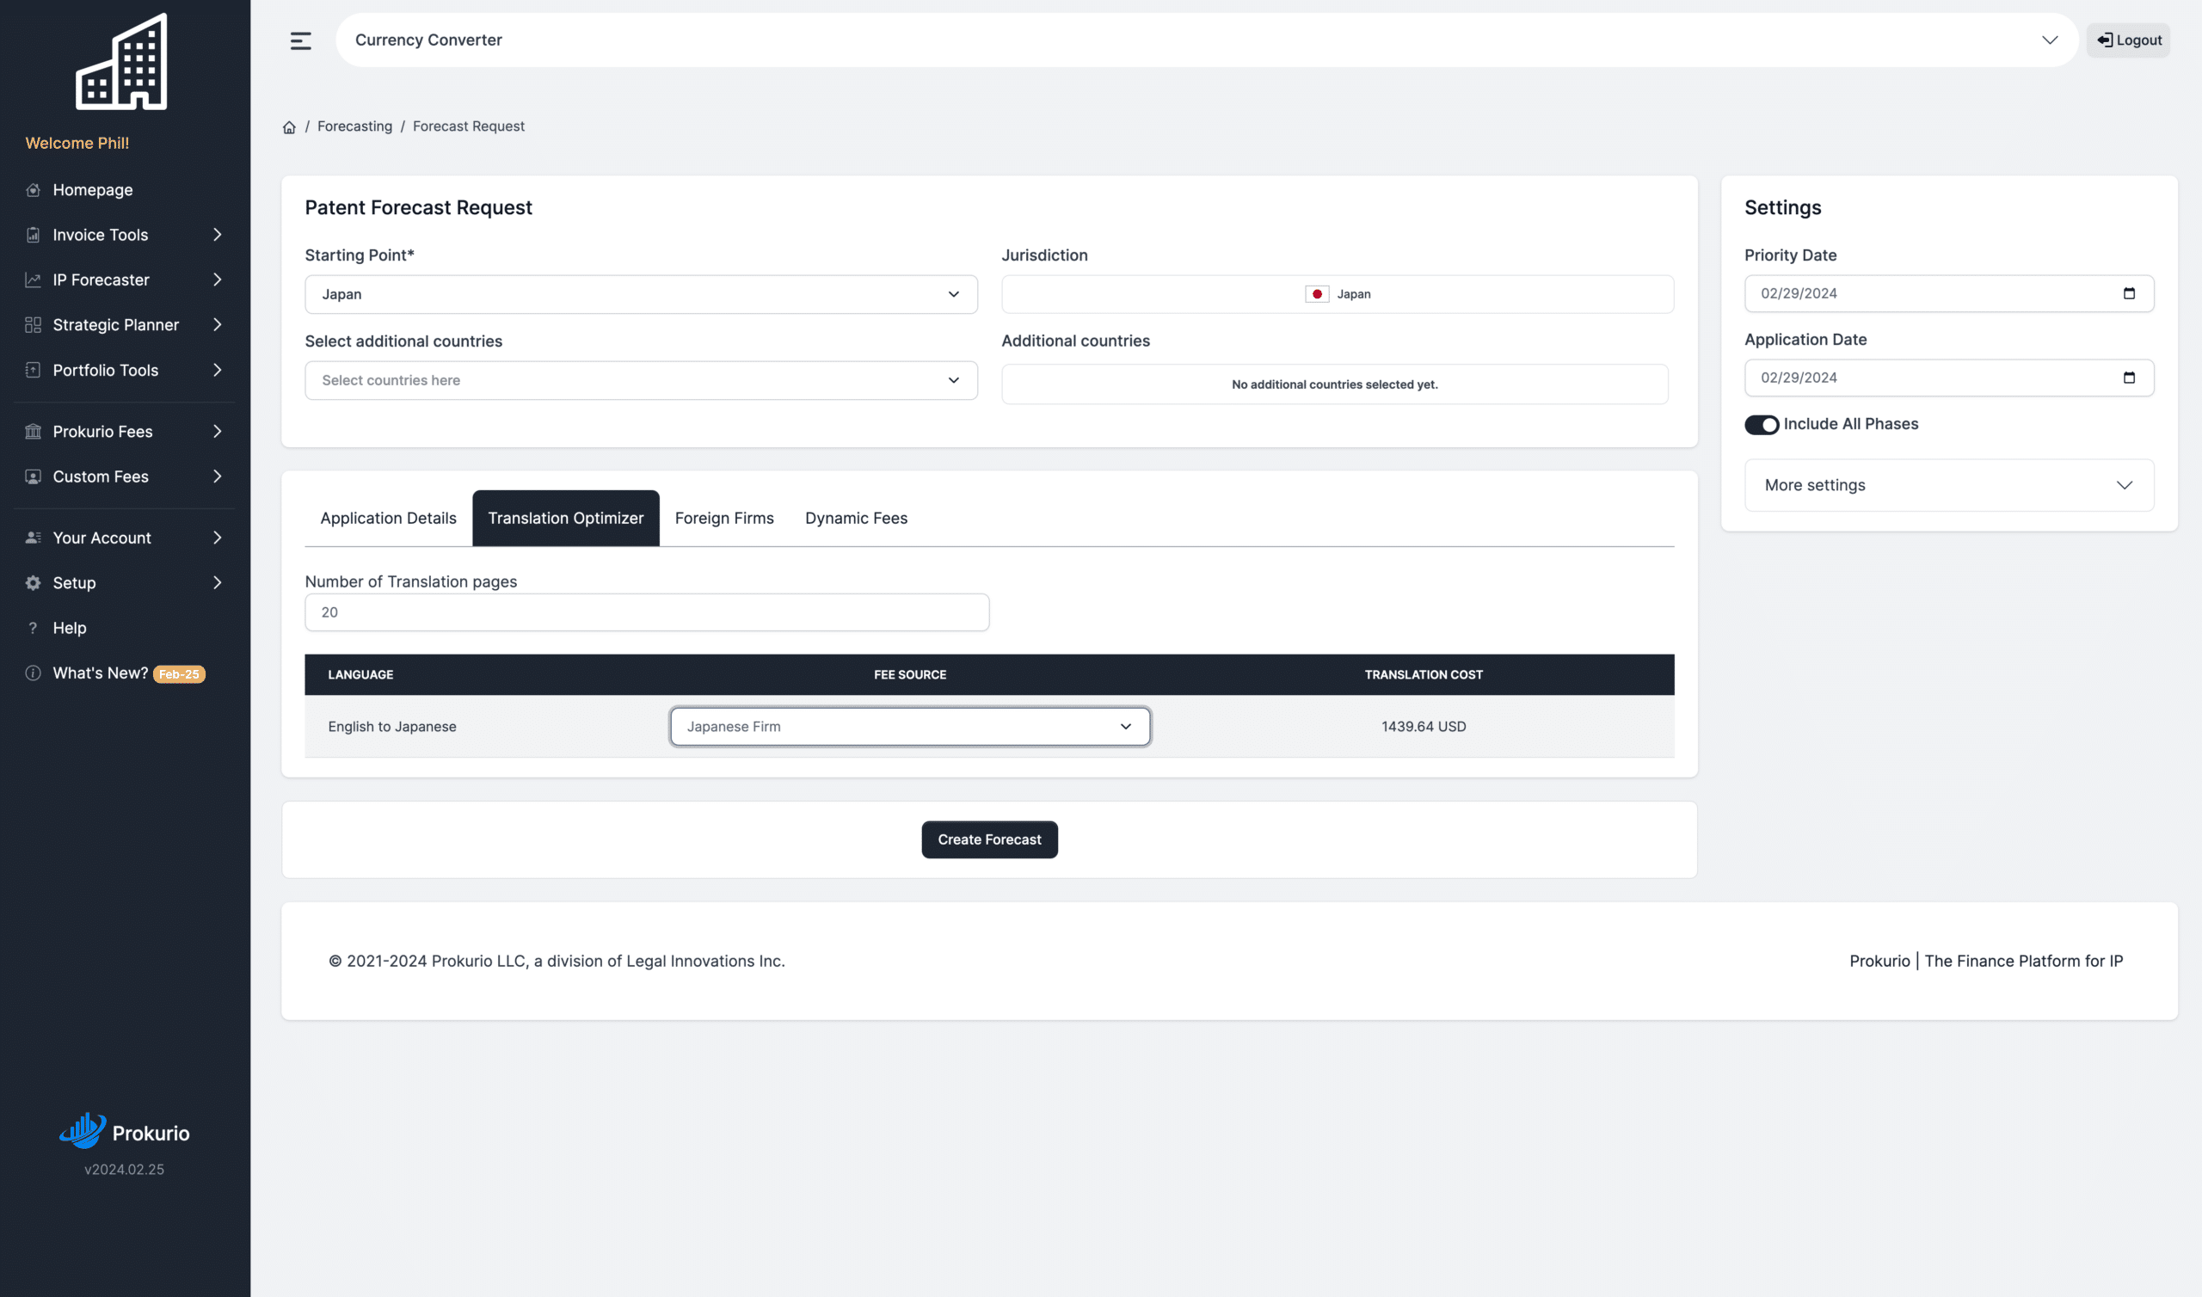Click the What's New info icon
The height and width of the screenshot is (1297, 2202).
pos(34,673)
